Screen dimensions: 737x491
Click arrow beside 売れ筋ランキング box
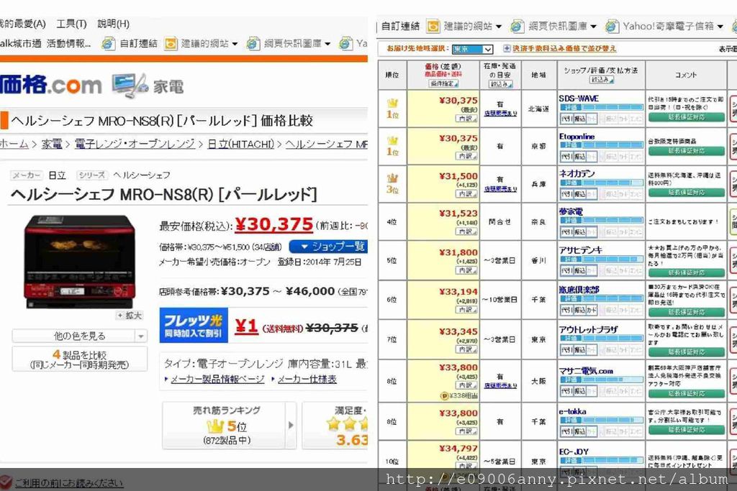pos(291,425)
